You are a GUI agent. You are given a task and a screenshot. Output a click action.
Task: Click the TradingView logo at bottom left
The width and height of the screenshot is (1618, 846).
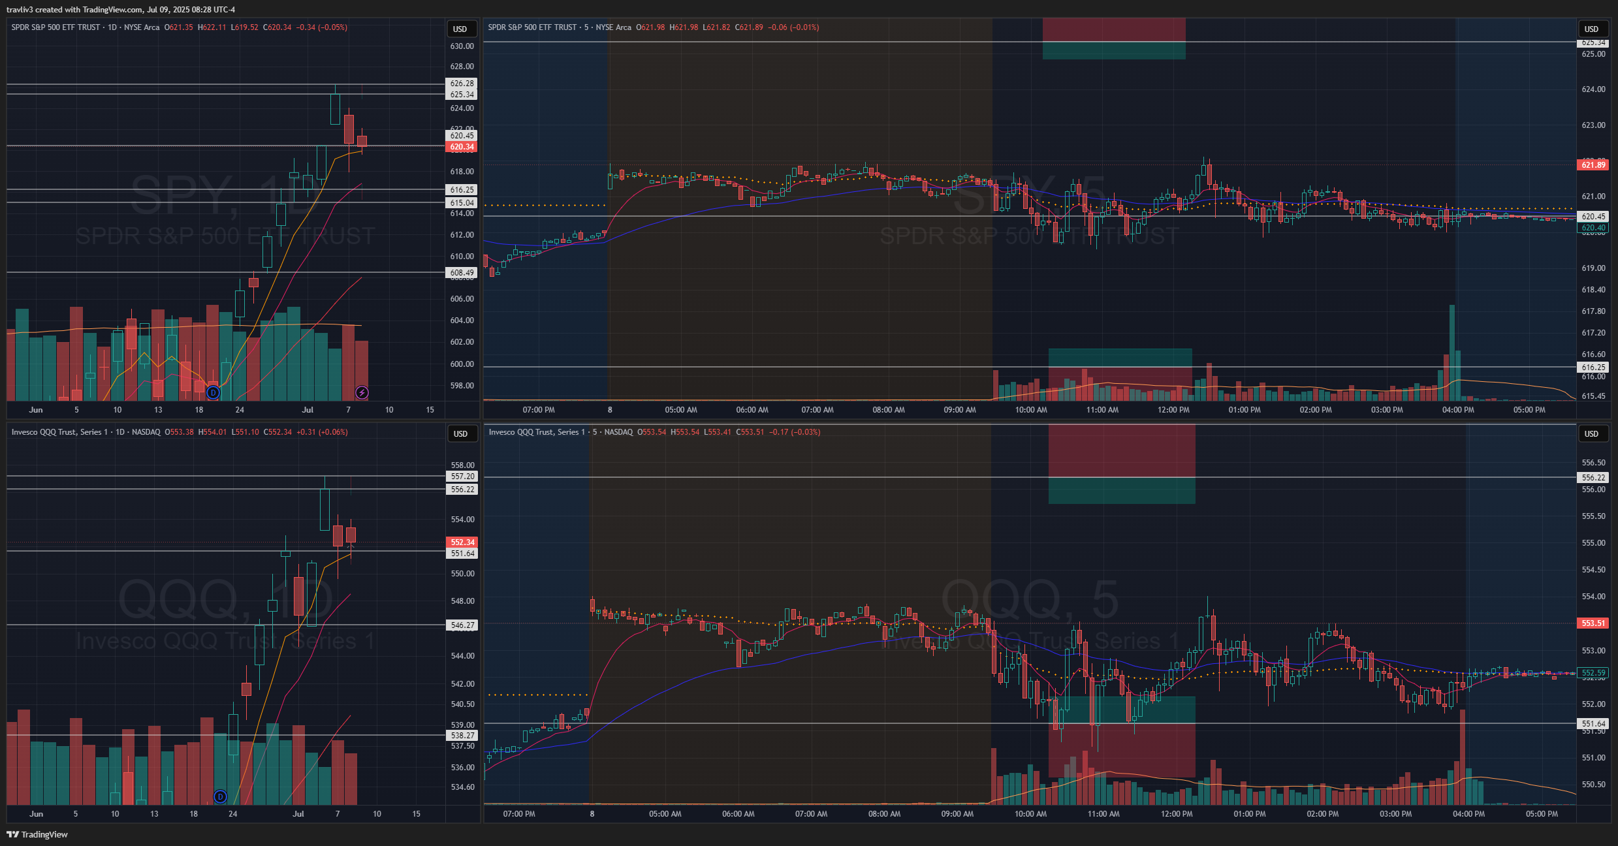click(37, 834)
